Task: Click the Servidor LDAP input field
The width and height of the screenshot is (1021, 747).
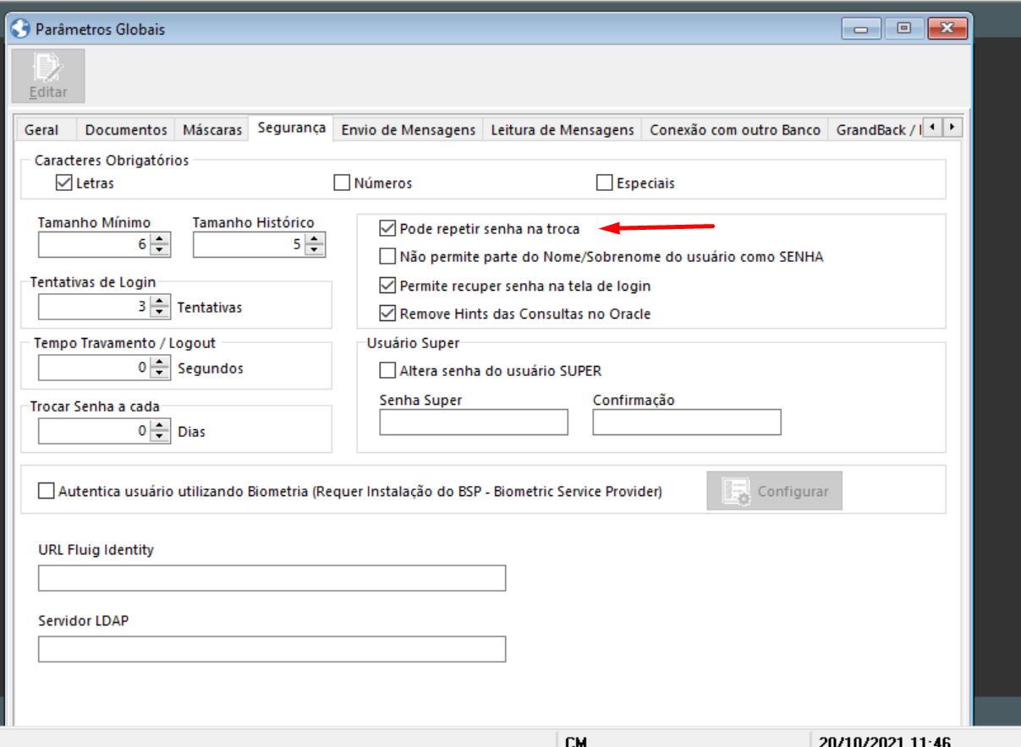Action: (272, 649)
